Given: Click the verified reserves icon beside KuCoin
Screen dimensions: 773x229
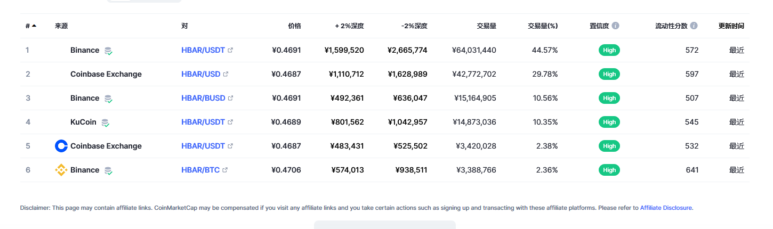Looking at the screenshot, I should tap(106, 122).
